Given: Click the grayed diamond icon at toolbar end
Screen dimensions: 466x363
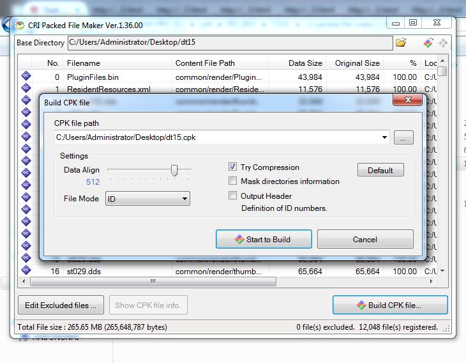Looking at the screenshot, I should coord(443,43).
